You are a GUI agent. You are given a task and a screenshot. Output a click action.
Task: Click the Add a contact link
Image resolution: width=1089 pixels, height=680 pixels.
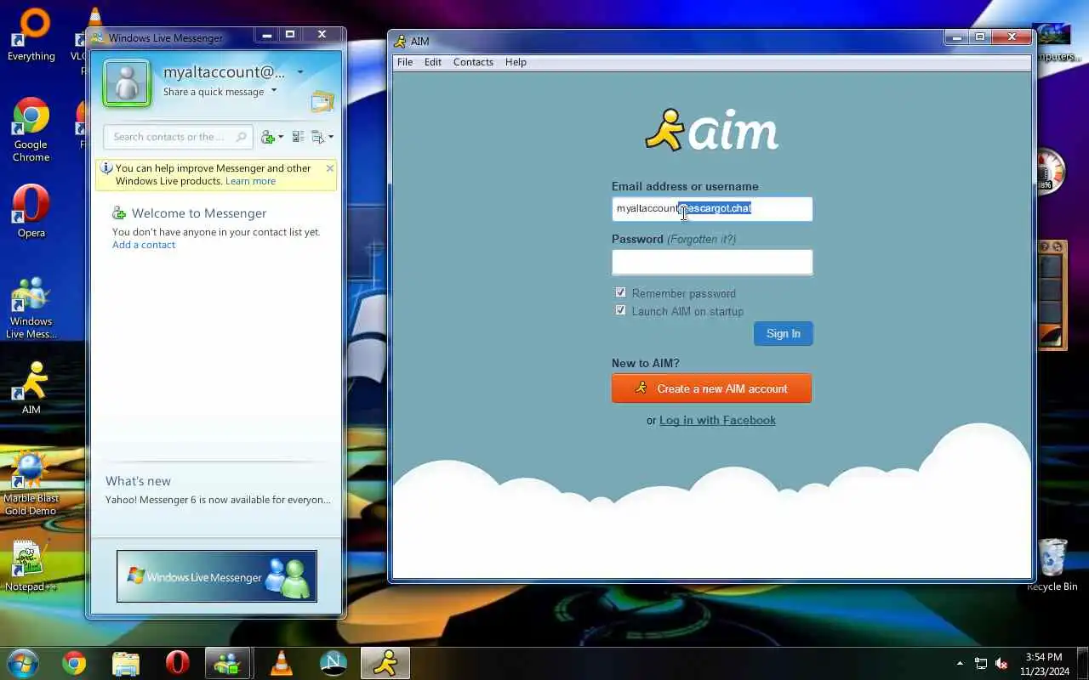(x=144, y=245)
